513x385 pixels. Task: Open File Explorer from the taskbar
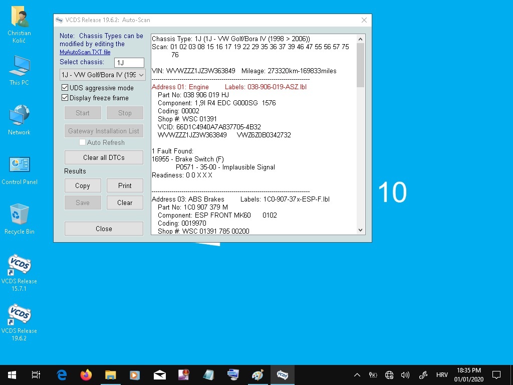tap(111, 375)
